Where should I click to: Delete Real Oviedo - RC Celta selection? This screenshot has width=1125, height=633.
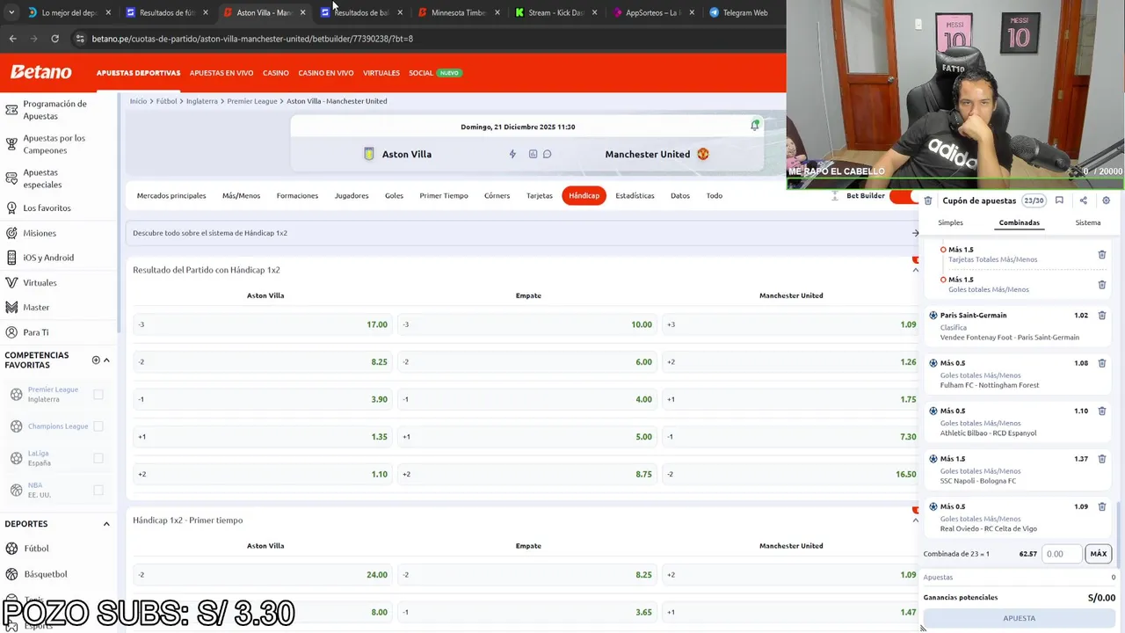pyautogui.click(x=1101, y=506)
